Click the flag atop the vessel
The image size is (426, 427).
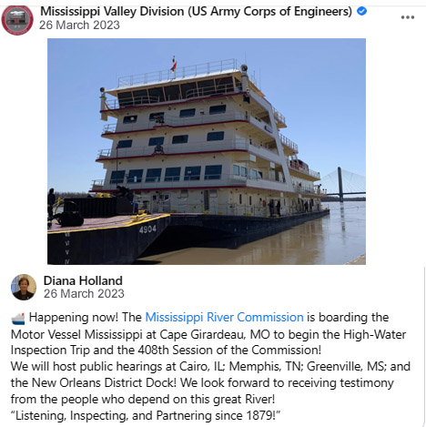[x=174, y=65]
